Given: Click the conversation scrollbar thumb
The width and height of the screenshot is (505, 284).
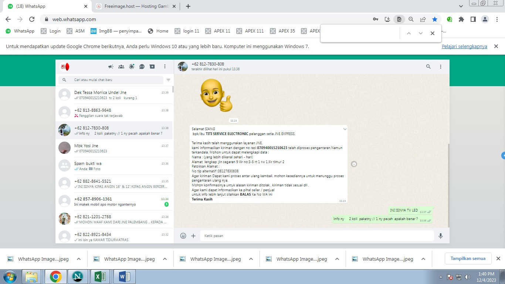Looking at the screenshot, I should coord(449,185).
